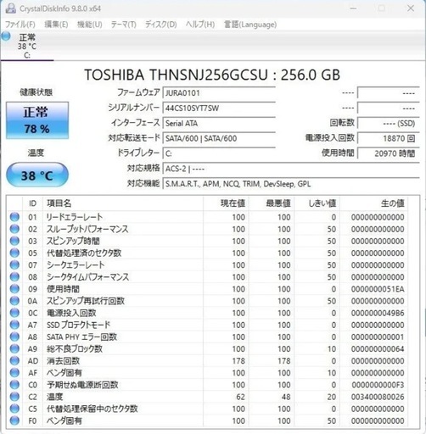Click status icon of row C5 代替処理保留中のセクタ数
Image resolution: width=426 pixels, height=434 pixels.
14,409
